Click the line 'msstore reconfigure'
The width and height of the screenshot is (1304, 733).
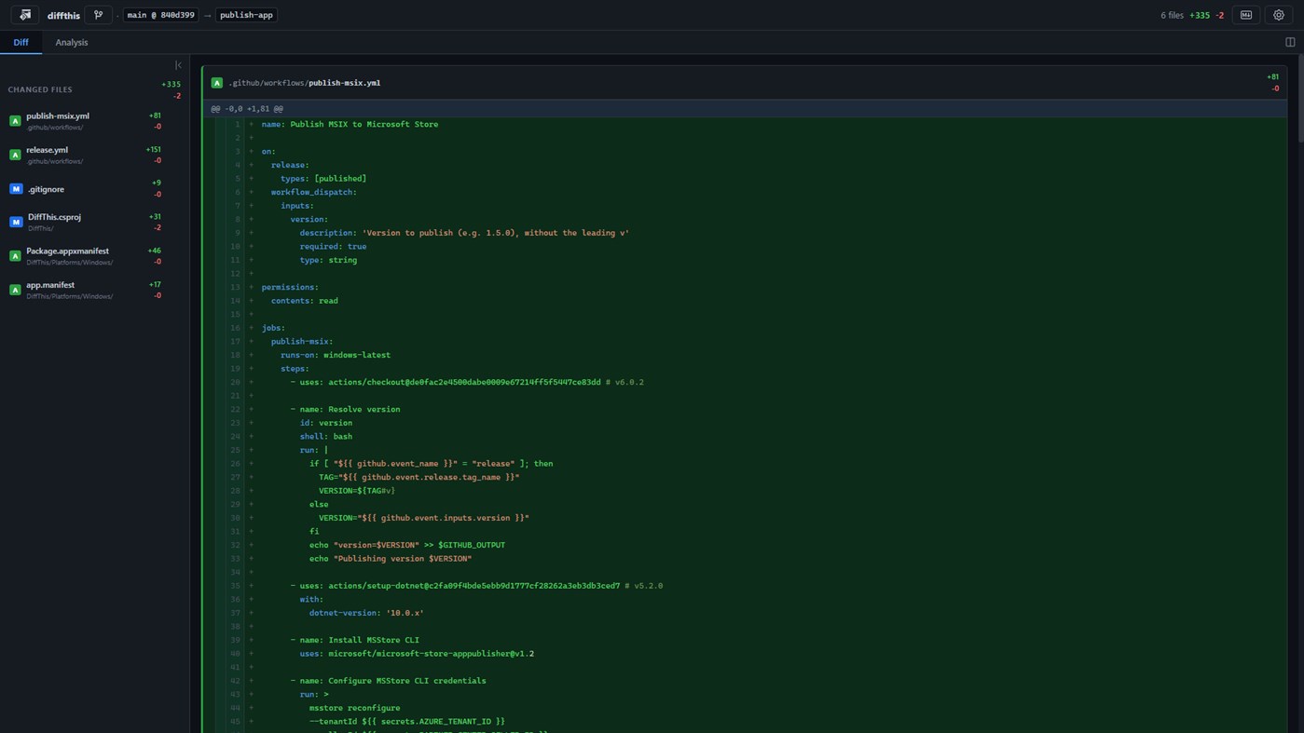(354, 708)
